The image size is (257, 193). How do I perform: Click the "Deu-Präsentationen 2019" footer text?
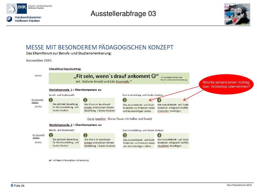[239, 185]
